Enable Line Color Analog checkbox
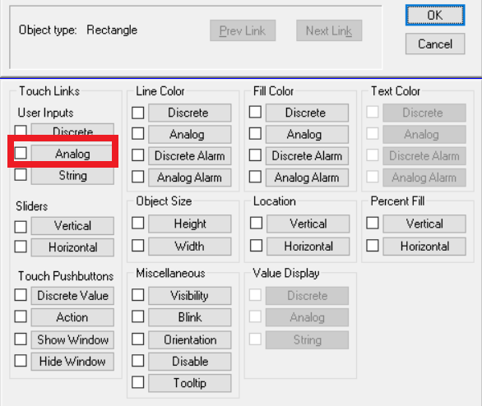Viewport: 482px width, 406px height. (x=137, y=134)
